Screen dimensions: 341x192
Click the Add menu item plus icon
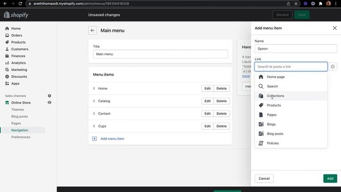(94, 139)
